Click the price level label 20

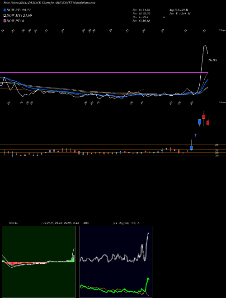pyautogui.click(x=217, y=153)
